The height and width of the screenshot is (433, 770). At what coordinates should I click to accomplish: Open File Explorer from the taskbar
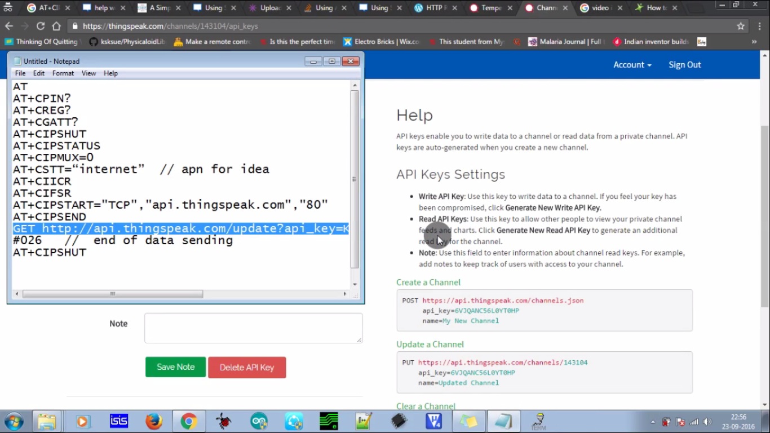pos(47,421)
